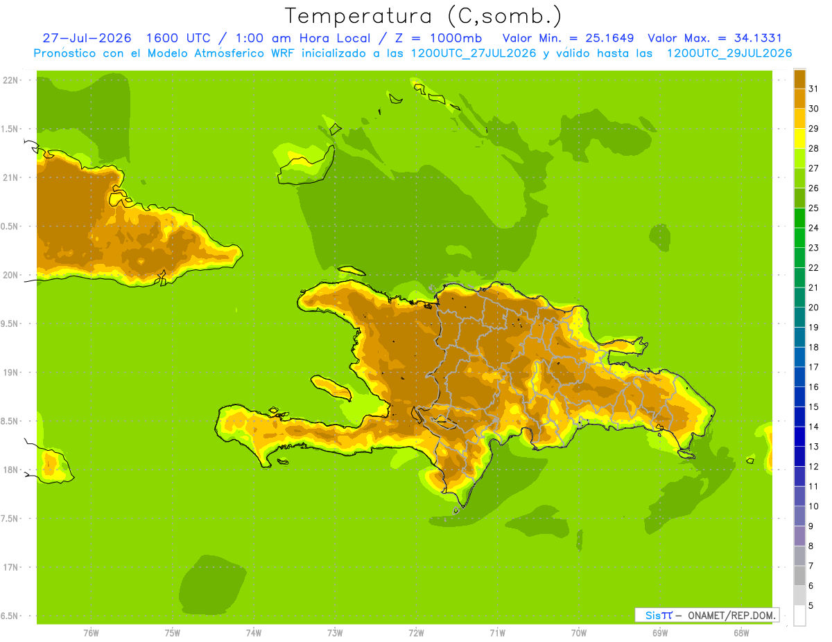Select the "27-Jul-2026" date text
Screen dimensions: 832x642
pos(87,38)
